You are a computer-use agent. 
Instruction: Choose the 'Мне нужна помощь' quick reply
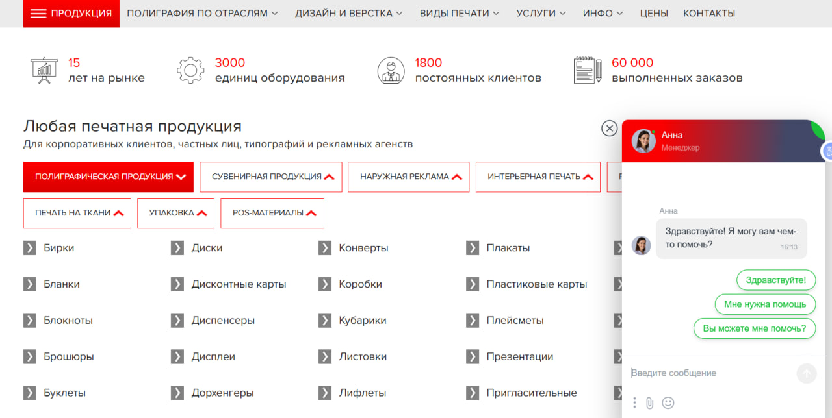pyautogui.click(x=764, y=304)
